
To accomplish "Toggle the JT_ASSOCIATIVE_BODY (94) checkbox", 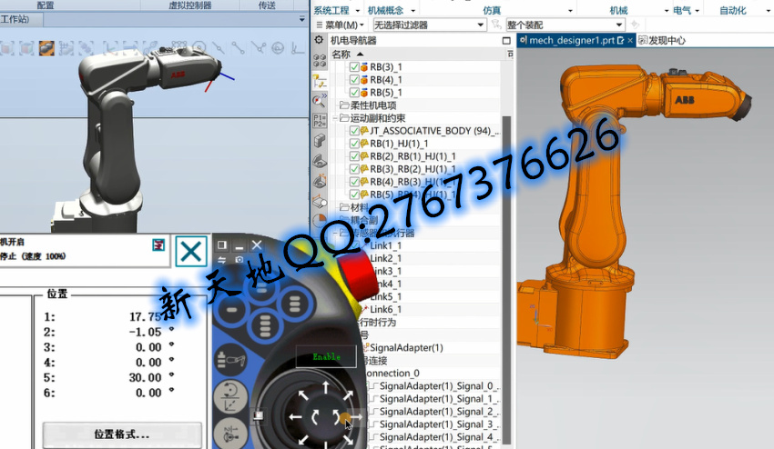I will coord(356,131).
